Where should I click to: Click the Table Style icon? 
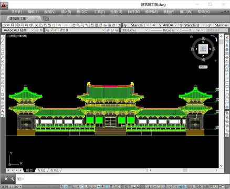(x=181, y=25)
